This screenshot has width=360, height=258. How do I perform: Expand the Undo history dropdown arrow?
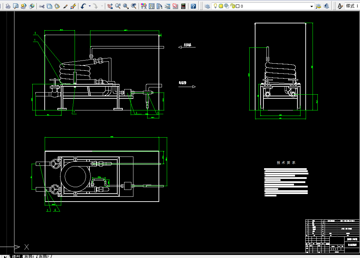[89, 6]
